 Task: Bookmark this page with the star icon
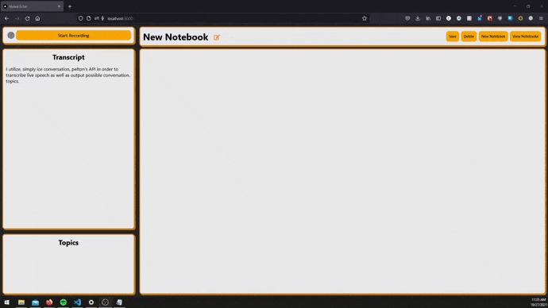pos(365,18)
